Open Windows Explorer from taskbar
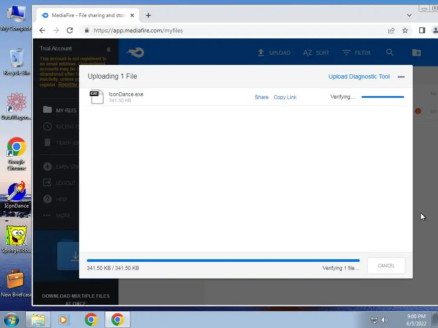Screen dimensions: 438x328 [38, 319]
